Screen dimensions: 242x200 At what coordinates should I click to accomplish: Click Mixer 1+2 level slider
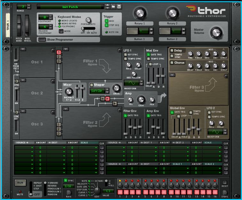tap(77, 88)
